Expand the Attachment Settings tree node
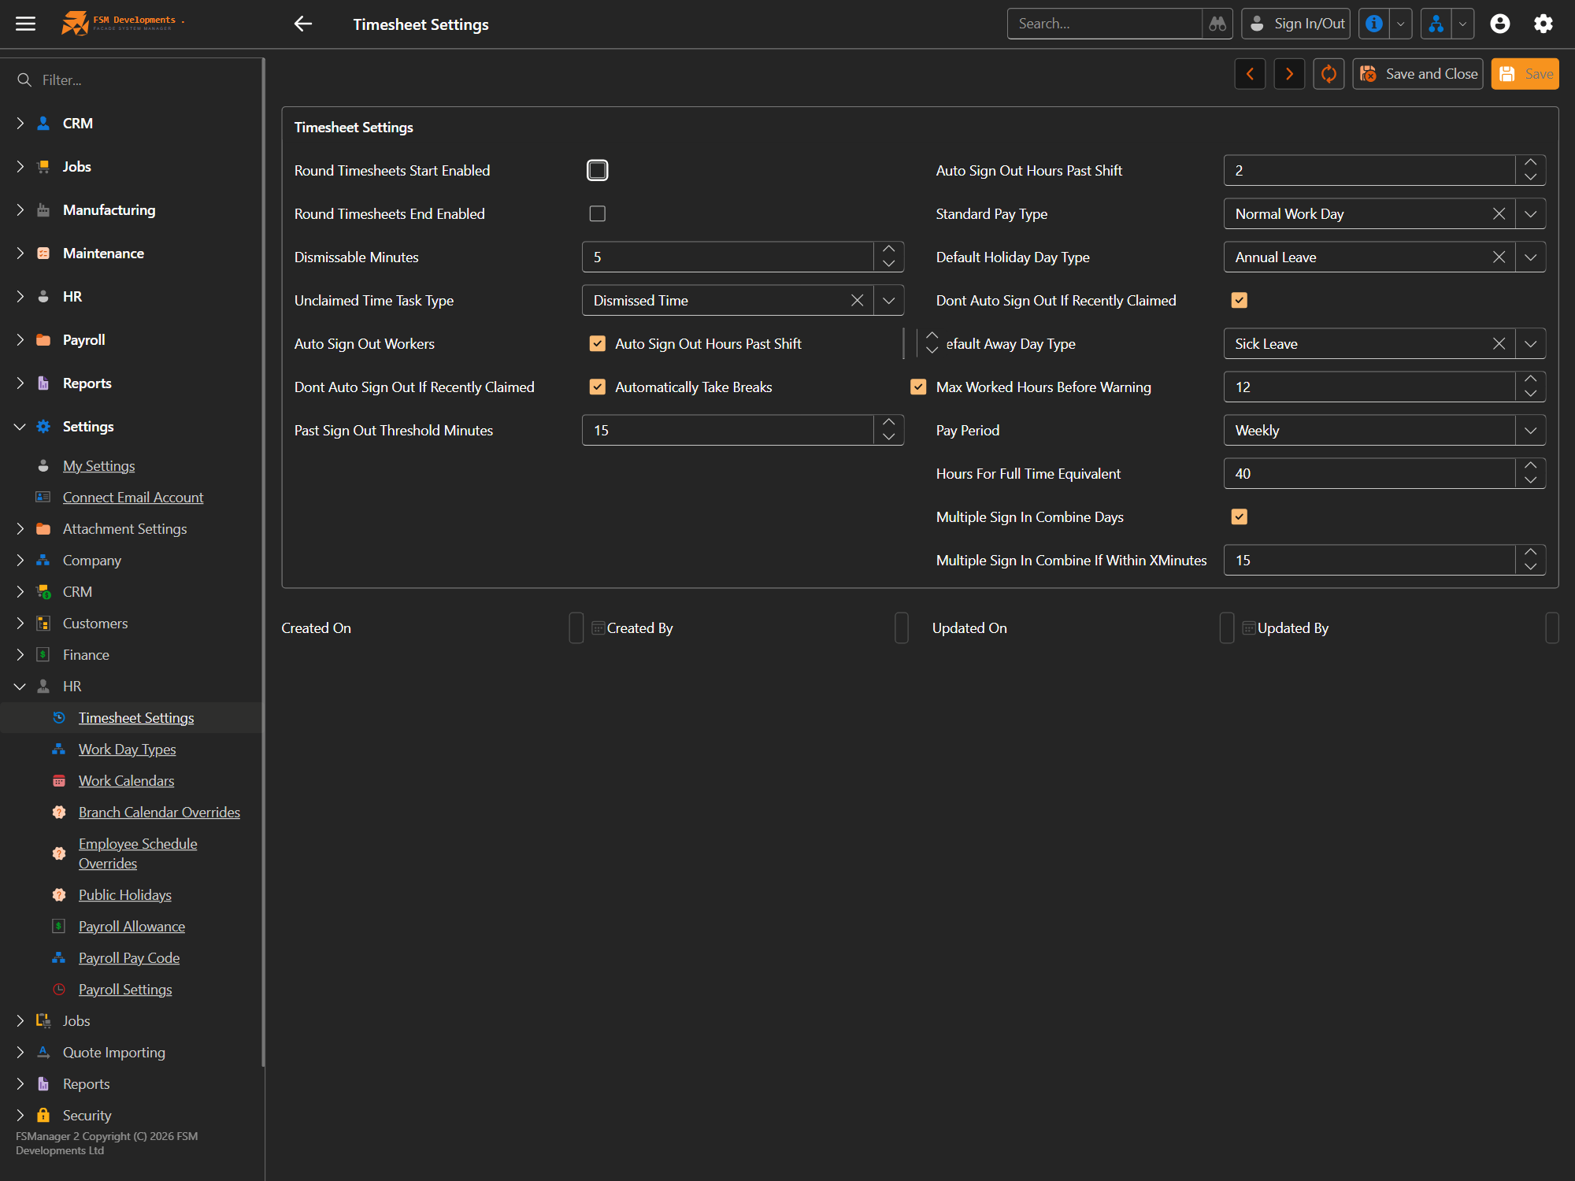This screenshot has height=1181, width=1575. (20, 529)
